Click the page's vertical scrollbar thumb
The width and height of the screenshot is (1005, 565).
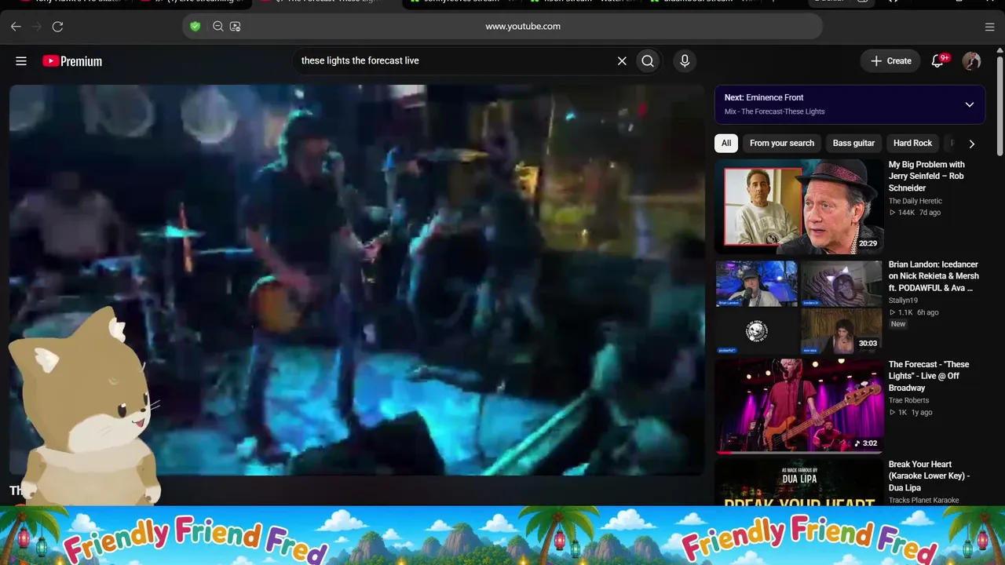click(1000, 106)
